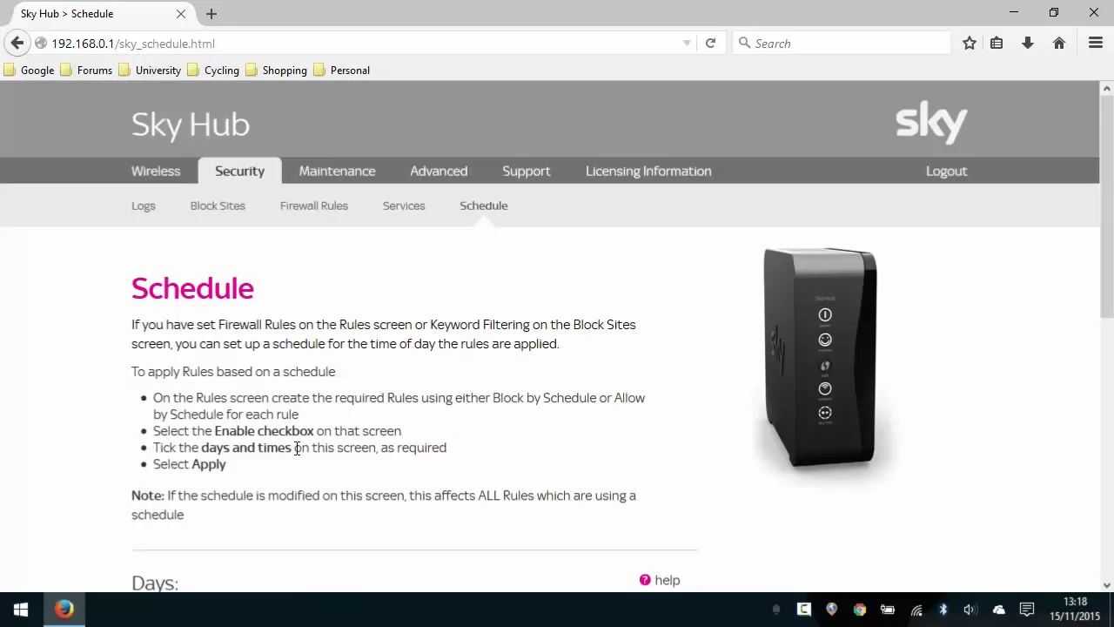
Task: Select the Security tab
Action: (239, 171)
